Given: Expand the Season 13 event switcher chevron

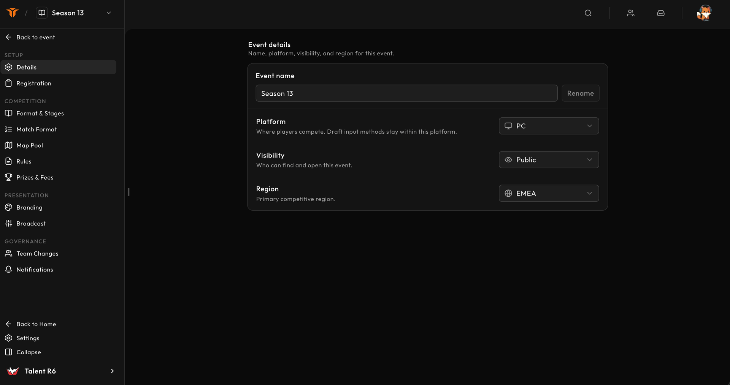Looking at the screenshot, I should pos(109,13).
